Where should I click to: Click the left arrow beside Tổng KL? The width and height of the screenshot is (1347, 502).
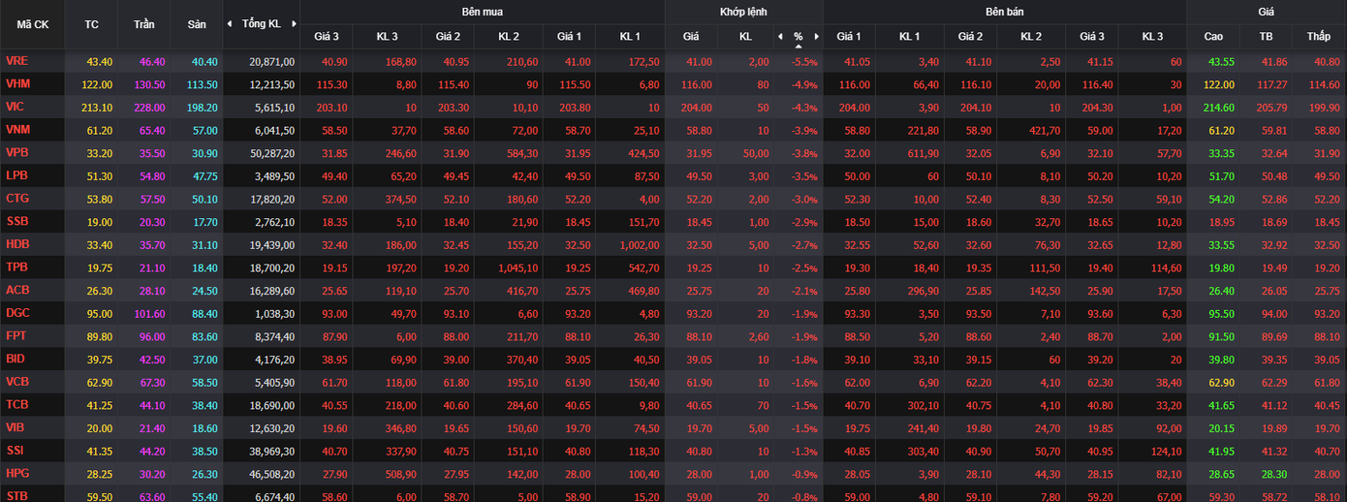click(x=230, y=23)
